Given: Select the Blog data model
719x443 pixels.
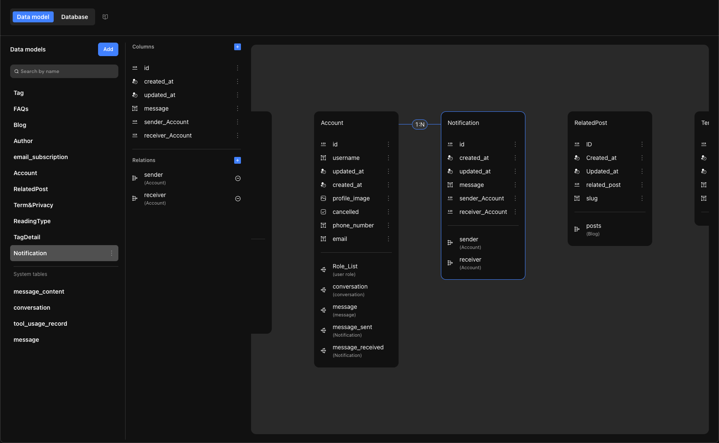Looking at the screenshot, I should [x=64, y=125].
